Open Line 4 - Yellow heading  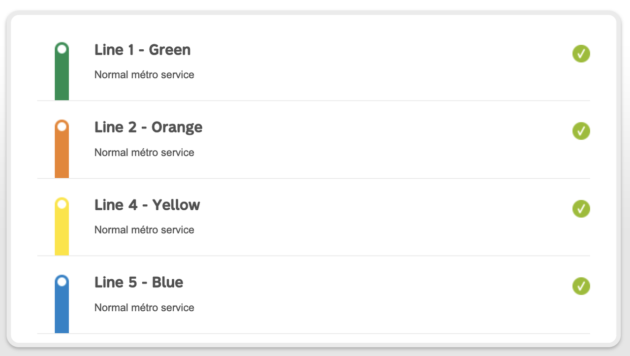pos(147,205)
